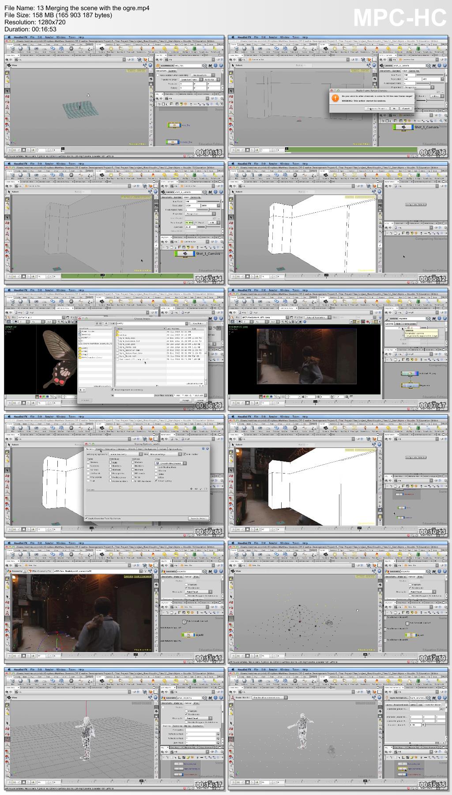Image resolution: width=452 pixels, height=795 pixels.
Task: Open the View dropdown in the Display Options dialog
Action: click(166, 454)
